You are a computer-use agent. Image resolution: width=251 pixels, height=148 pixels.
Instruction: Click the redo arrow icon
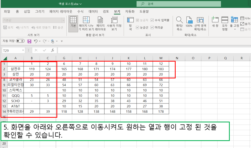click(x=45, y=41)
